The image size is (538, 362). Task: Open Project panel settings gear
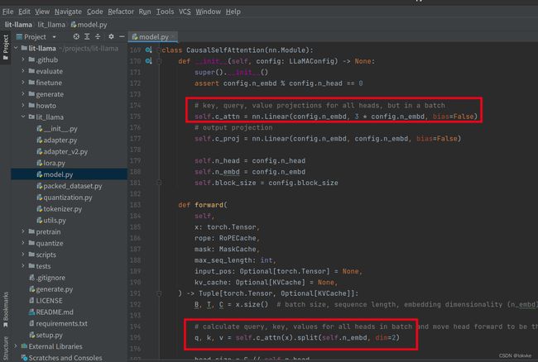tap(111, 36)
